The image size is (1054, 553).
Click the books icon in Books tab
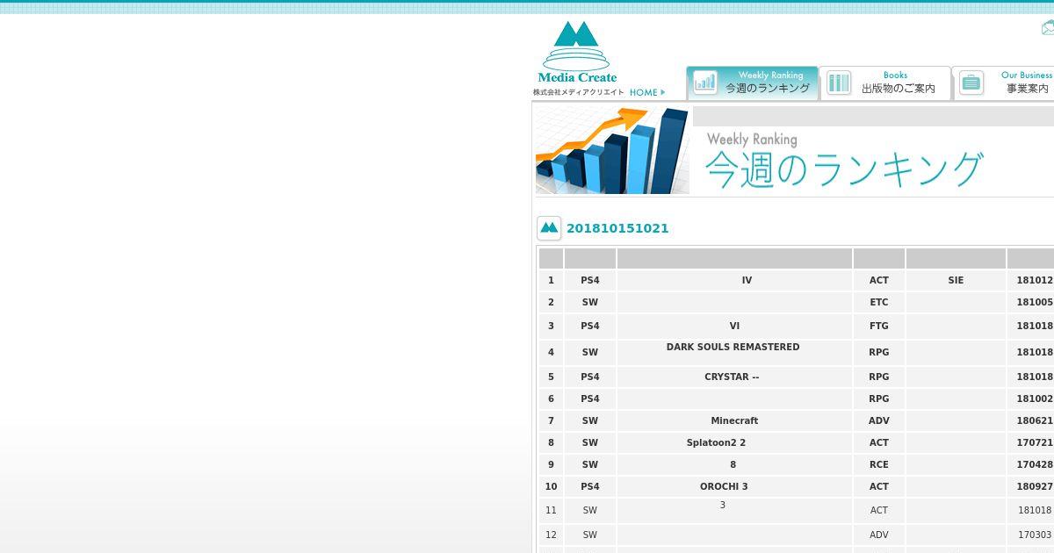pos(839,83)
